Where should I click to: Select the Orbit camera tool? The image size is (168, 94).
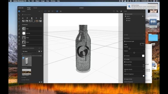19,33
